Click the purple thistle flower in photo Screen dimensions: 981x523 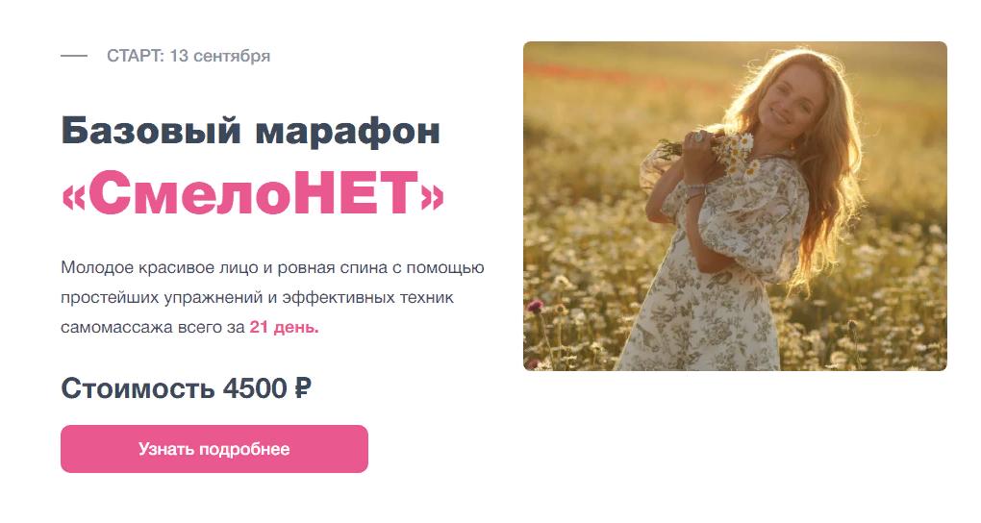coord(536,306)
